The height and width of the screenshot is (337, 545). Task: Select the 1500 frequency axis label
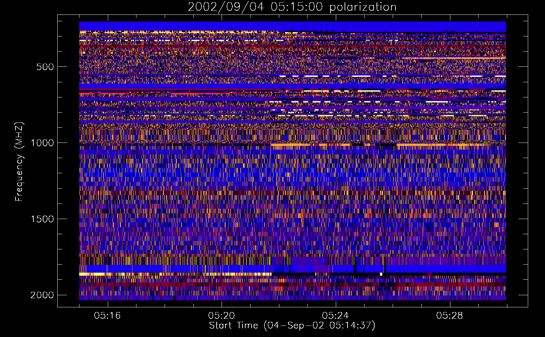[x=42, y=219]
